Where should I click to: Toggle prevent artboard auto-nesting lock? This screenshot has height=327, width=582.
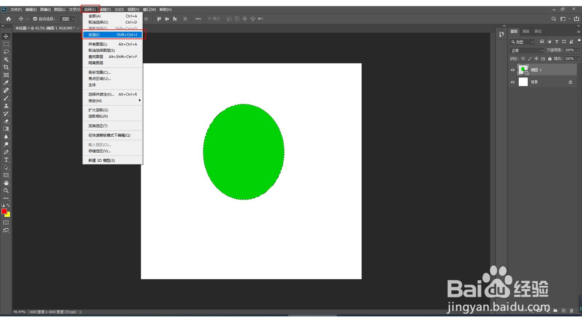pos(543,58)
